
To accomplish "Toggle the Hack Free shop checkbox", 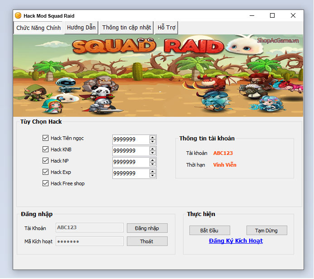I will 45,183.
